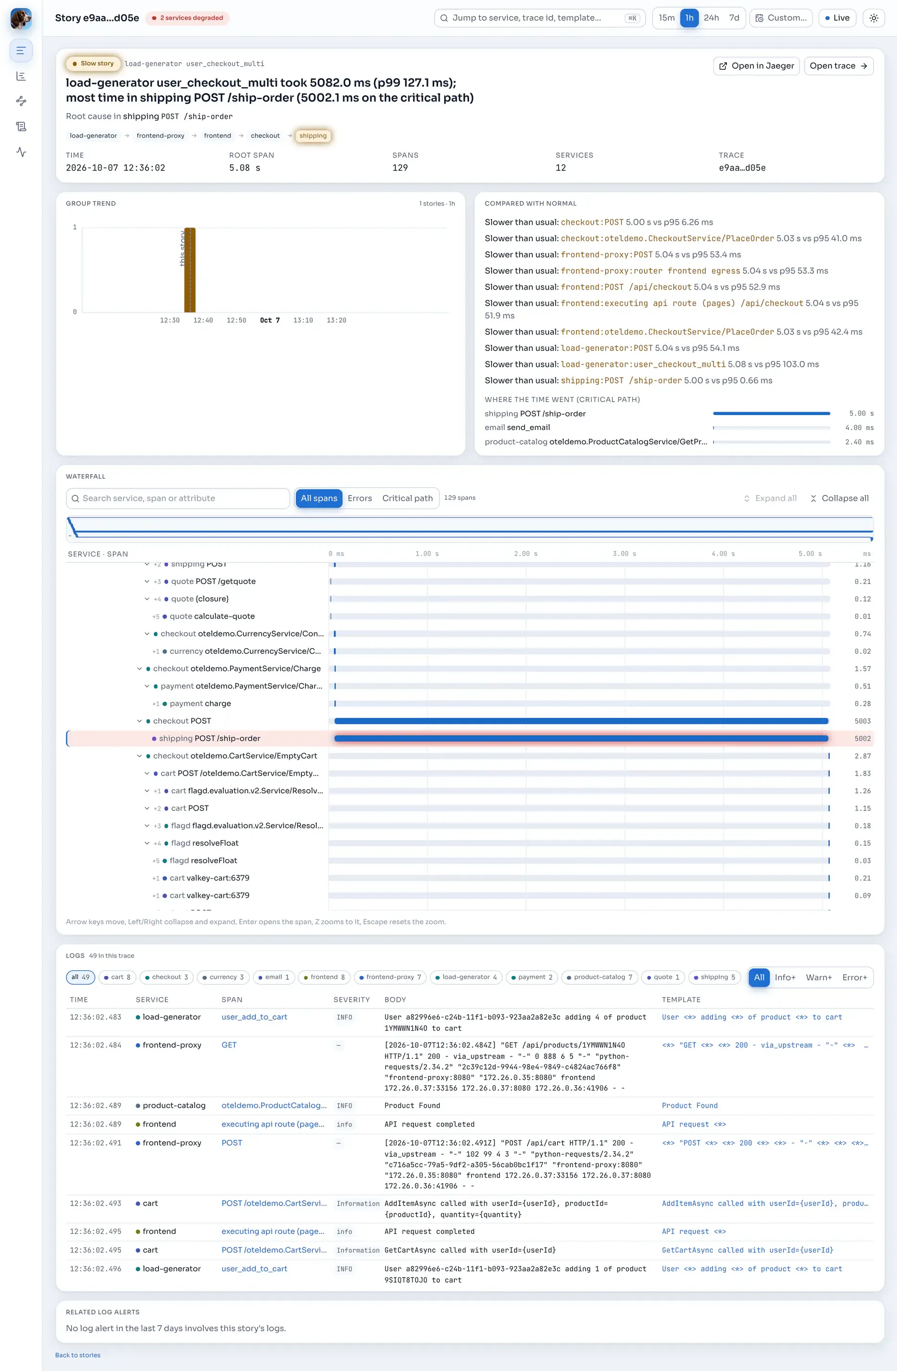897x1371 pixels.
Task: Click the Open in Jaeger button
Action: click(x=757, y=66)
